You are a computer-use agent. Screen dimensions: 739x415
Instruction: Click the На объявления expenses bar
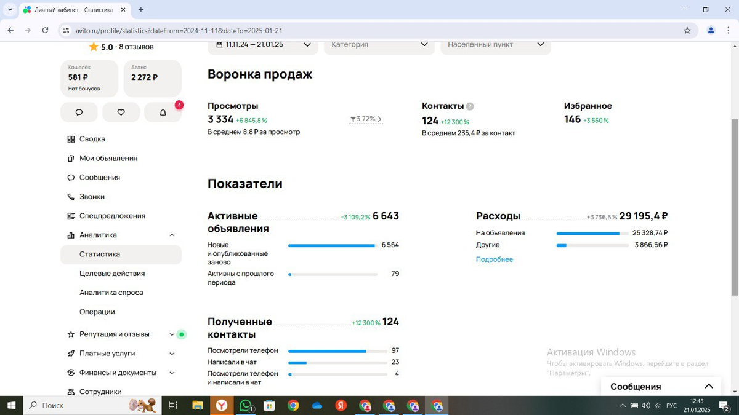pyautogui.click(x=592, y=234)
